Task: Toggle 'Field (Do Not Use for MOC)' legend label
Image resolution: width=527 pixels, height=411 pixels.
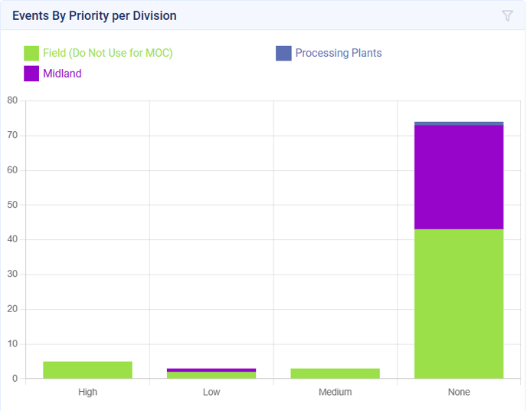Action: pyautogui.click(x=107, y=53)
